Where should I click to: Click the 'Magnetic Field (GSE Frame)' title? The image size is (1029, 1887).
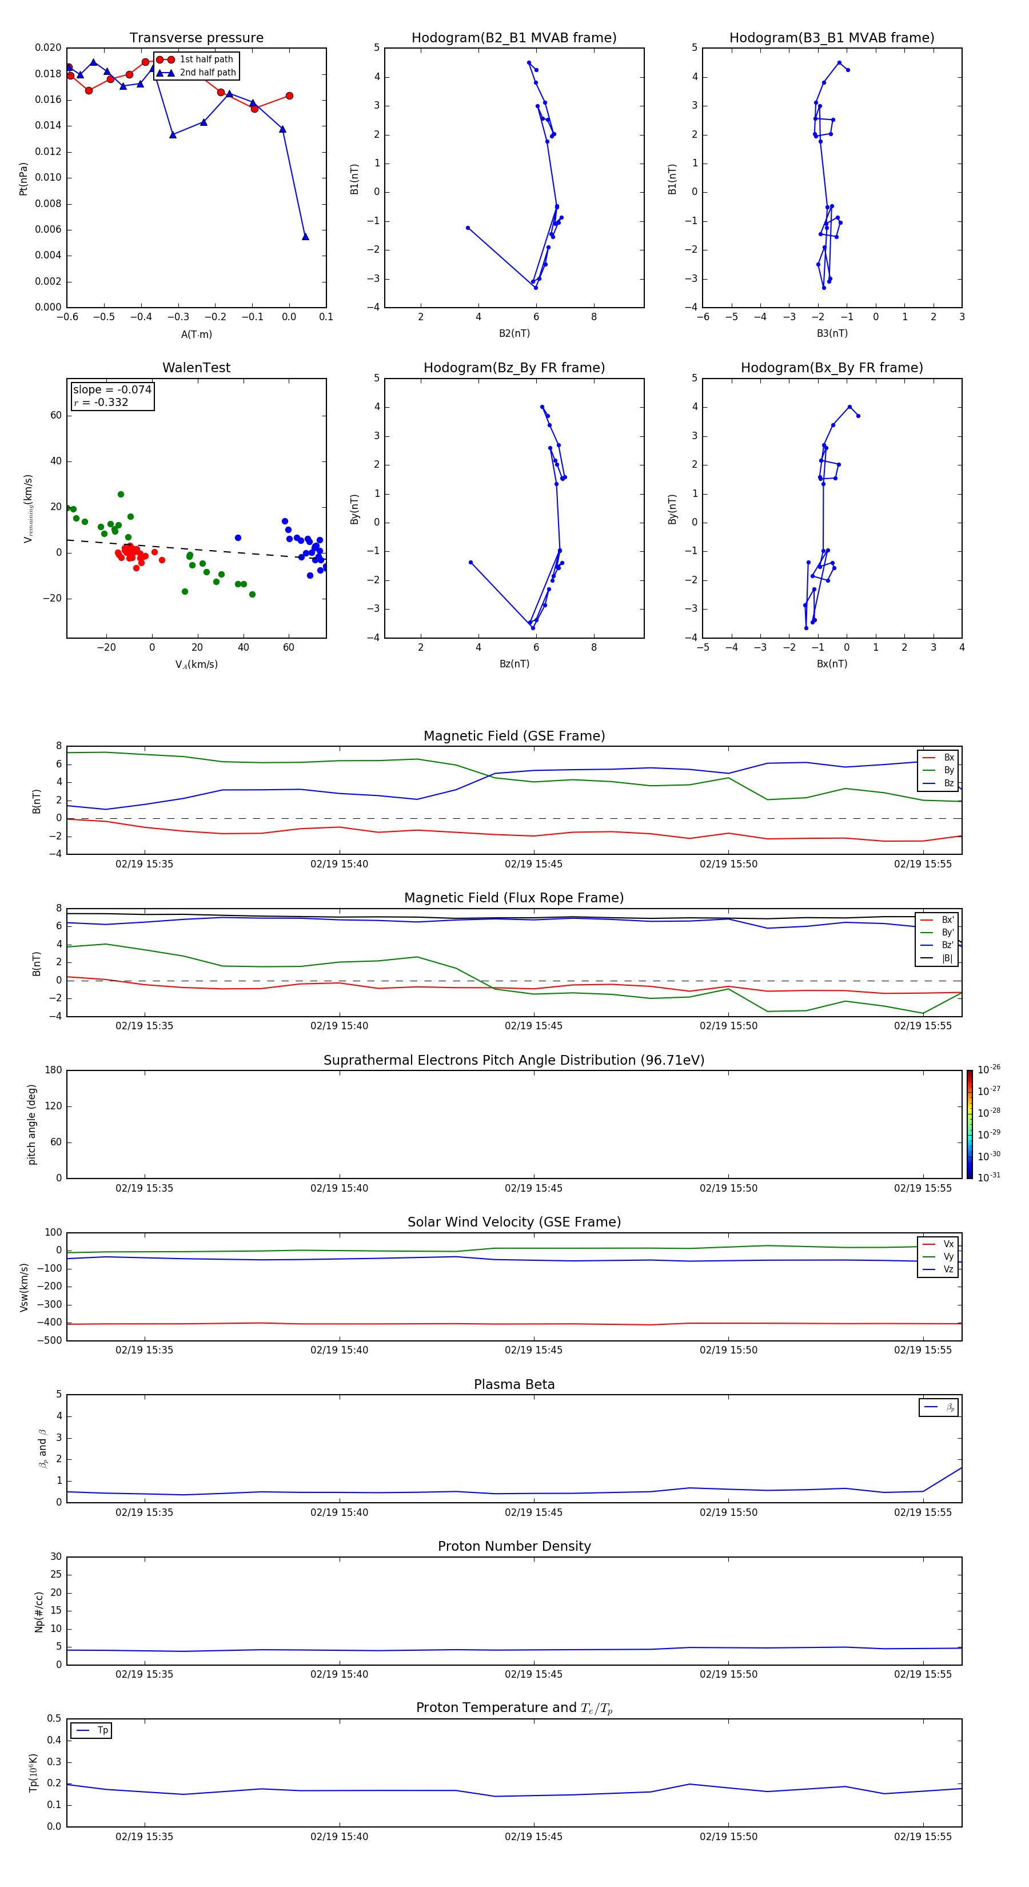click(x=514, y=736)
